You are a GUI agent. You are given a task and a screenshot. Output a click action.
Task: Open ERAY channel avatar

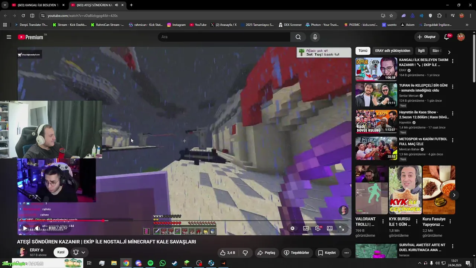tap(22, 252)
